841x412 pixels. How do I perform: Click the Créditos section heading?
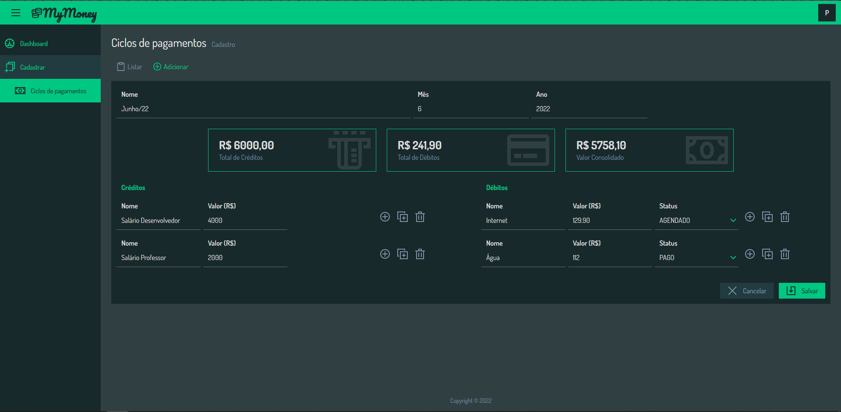pyautogui.click(x=133, y=187)
